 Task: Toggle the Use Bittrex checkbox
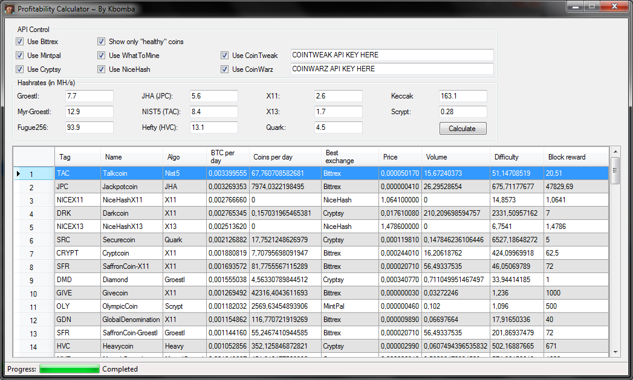[19, 42]
